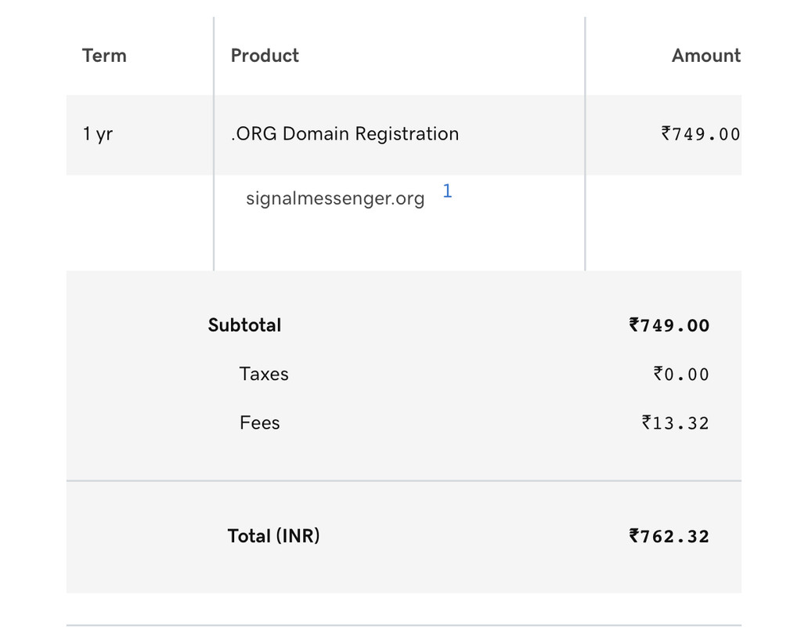Image resolution: width=808 pixels, height=627 pixels.
Task: Click the divider line above Total
Action: point(404,480)
